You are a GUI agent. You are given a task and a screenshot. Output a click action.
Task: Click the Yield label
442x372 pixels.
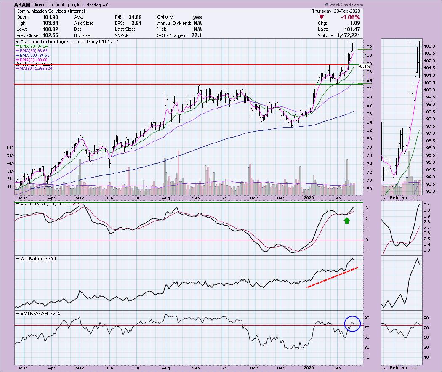click(x=162, y=29)
